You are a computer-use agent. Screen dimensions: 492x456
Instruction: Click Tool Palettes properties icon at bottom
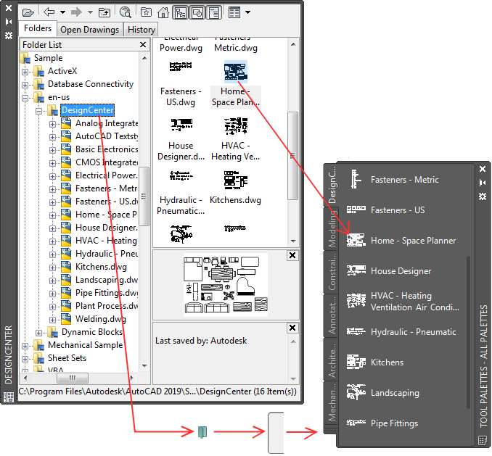coord(483,440)
